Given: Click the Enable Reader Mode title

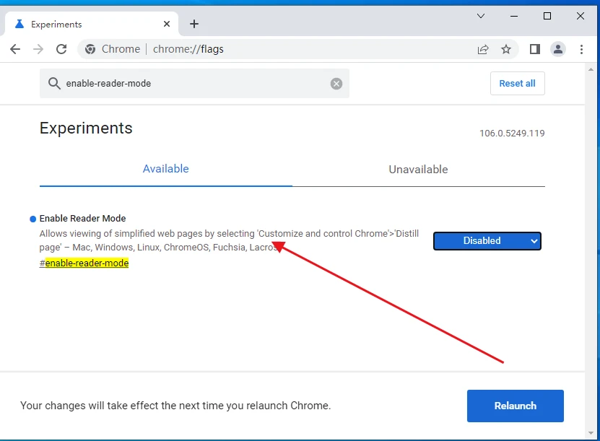Looking at the screenshot, I should (x=82, y=219).
